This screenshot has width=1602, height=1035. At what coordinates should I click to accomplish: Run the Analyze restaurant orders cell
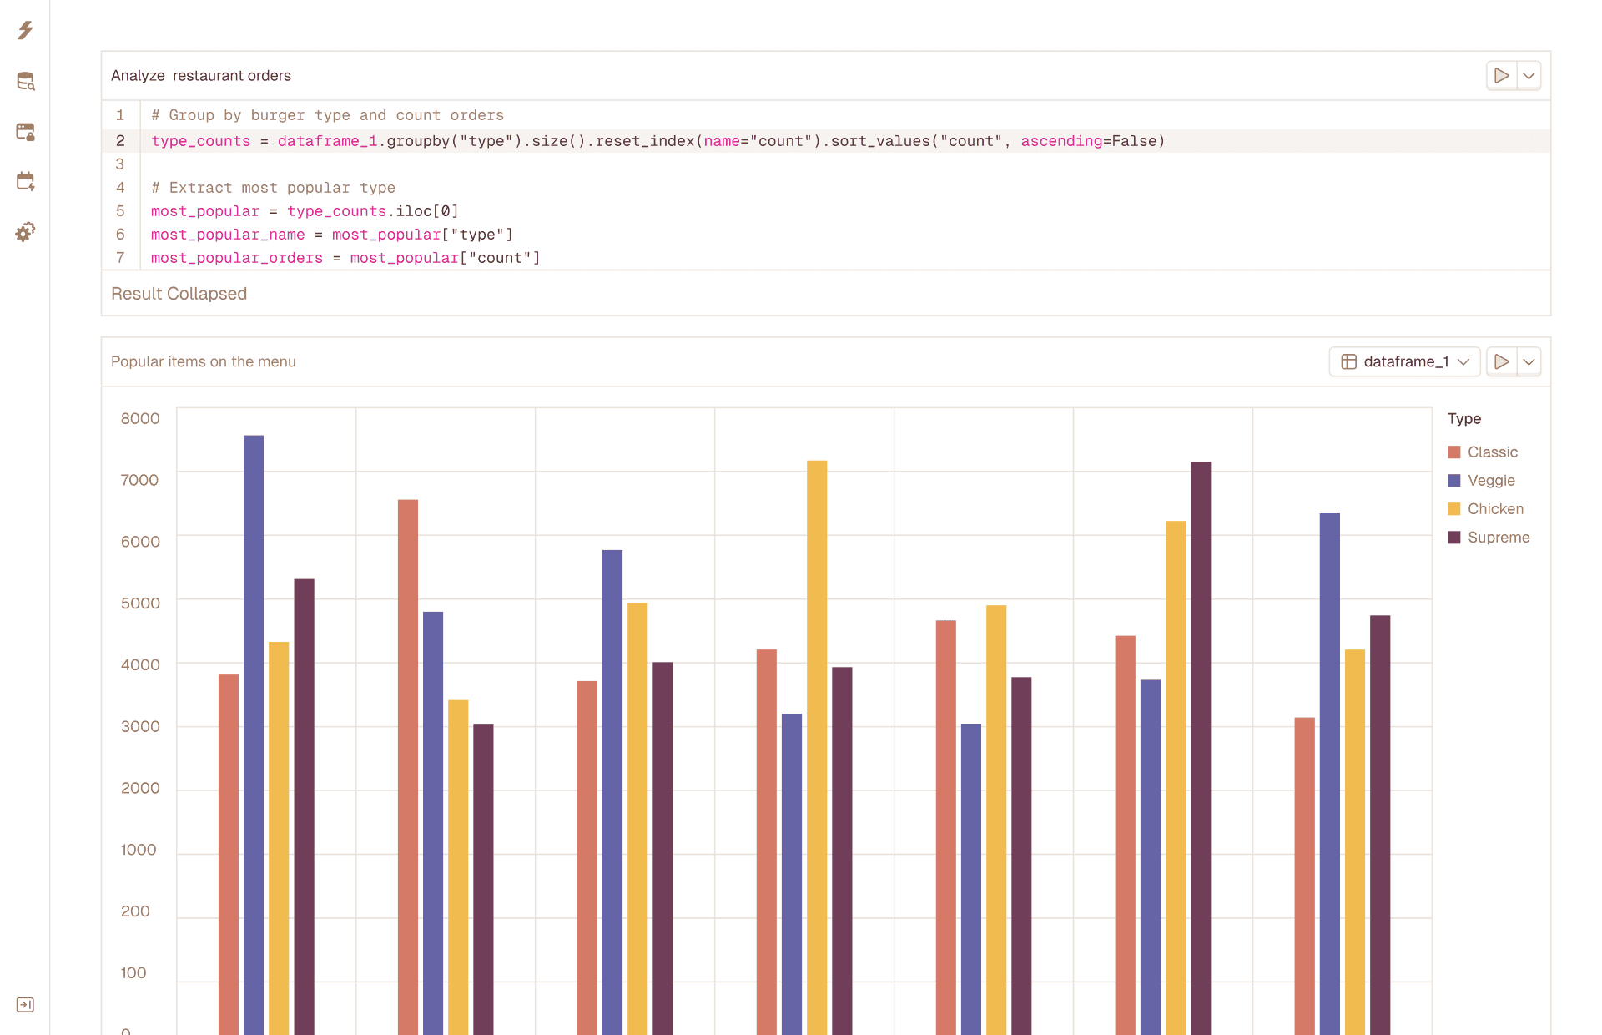(x=1501, y=75)
